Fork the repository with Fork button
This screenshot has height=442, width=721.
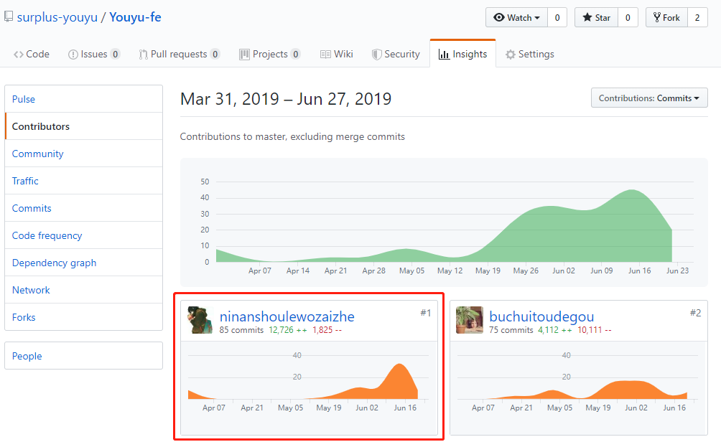coord(666,17)
